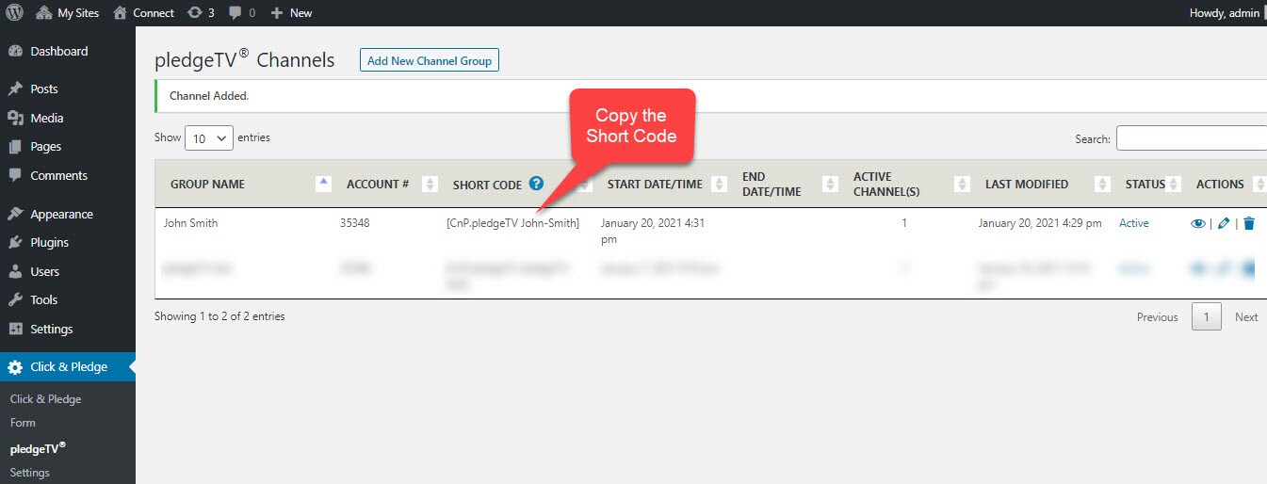Open My Sites in admin bar
The width and height of the screenshot is (1267, 484).
[68, 12]
